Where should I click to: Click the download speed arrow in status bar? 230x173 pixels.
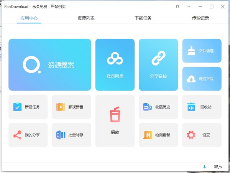[x=204, y=167]
